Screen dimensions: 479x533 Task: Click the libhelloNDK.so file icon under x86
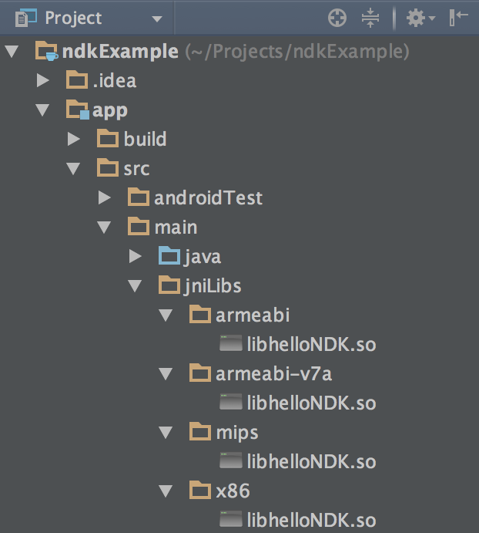tap(231, 521)
